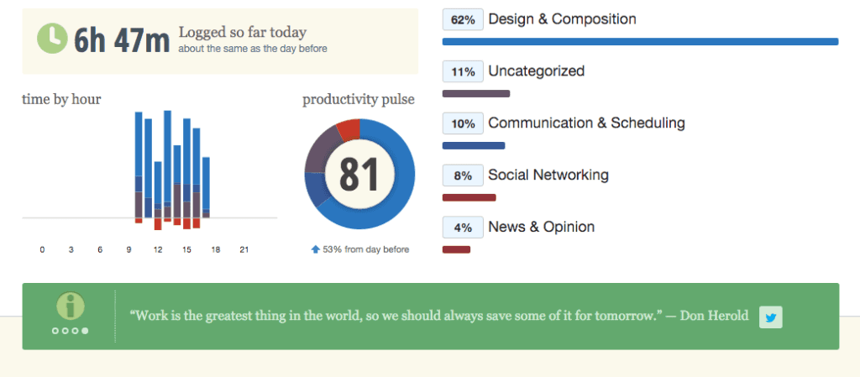860x377 pixels.
Task: Click the 62% percentage badge
Action: (463, 19)
